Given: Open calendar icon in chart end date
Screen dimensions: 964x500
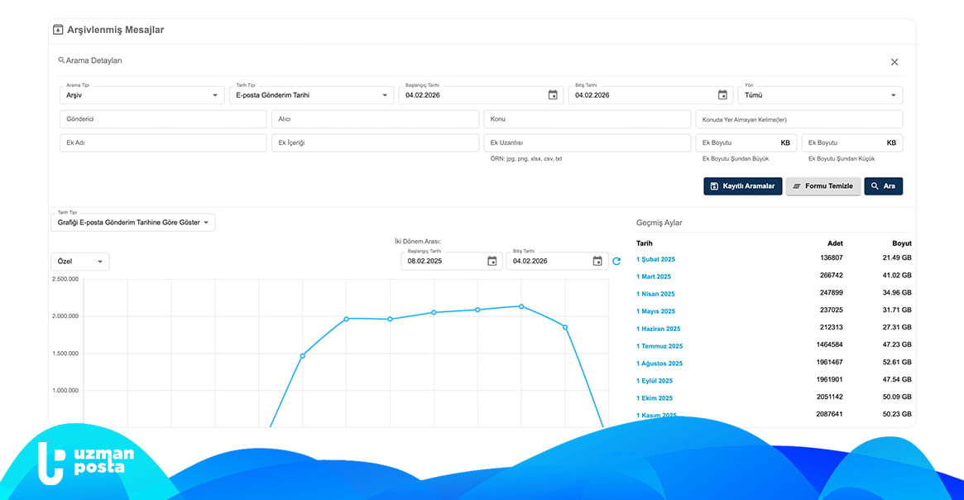Looking at the screenshot, I should coord(597,262).
